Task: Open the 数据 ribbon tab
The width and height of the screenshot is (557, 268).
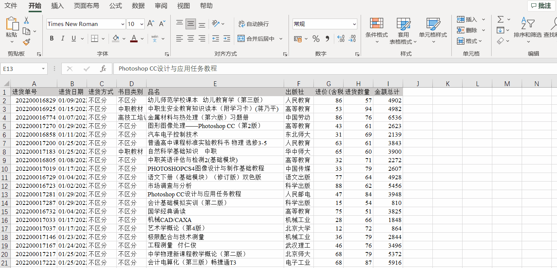Action: pos(138,6)
